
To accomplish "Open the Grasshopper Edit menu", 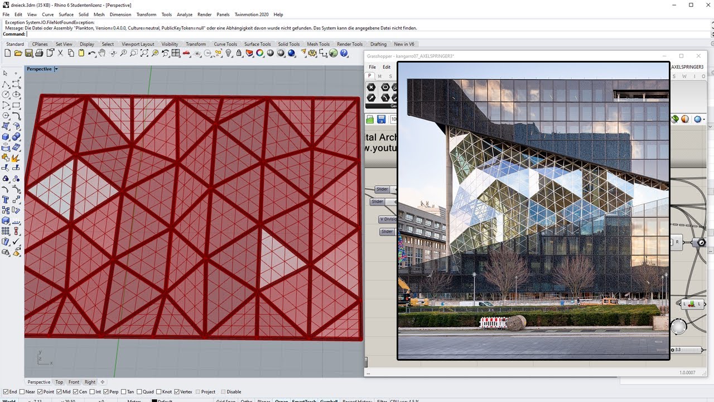I will click(x=386, y=67).
